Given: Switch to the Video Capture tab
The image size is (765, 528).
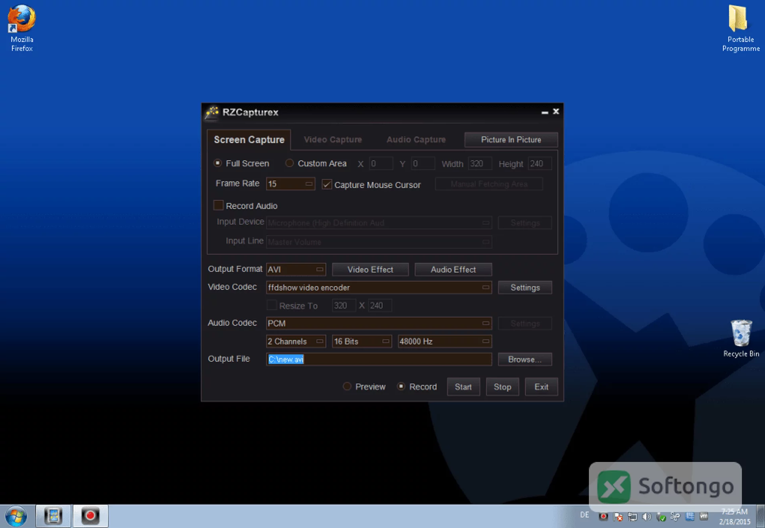Looking at the screenshot, I should click(333, 140).
